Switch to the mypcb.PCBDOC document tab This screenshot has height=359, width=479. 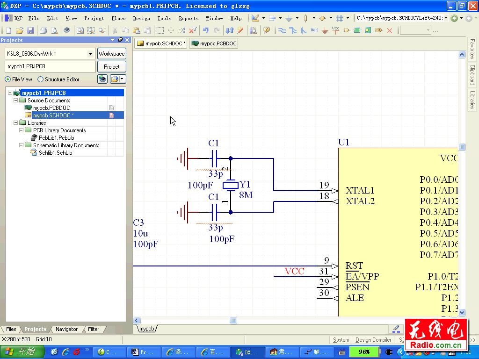[x=214, y=43]
